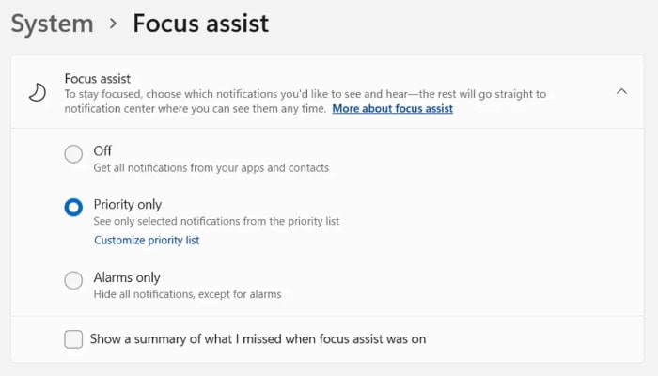The width and height of the screenshot is (658, 376).
Task: Select the Off radio button
Action: [73, 154]
